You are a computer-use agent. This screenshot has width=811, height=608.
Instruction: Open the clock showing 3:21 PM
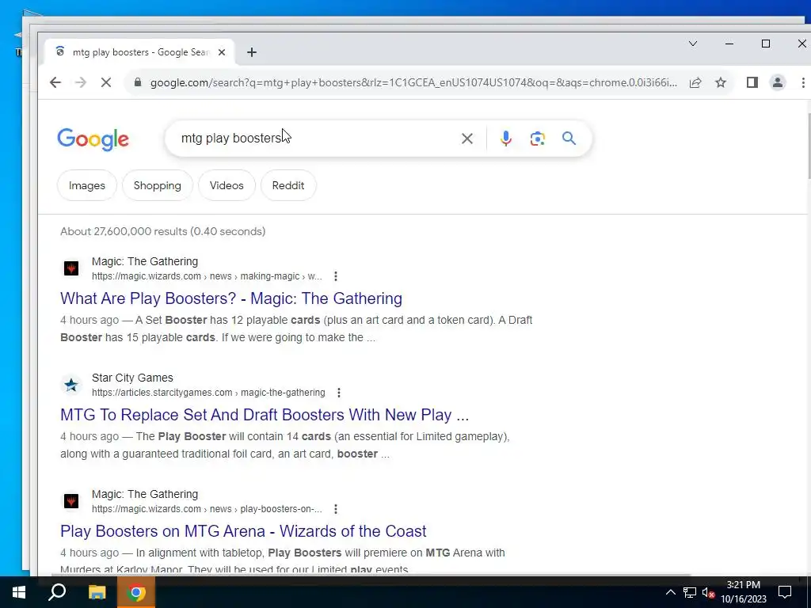click(743, 592)
